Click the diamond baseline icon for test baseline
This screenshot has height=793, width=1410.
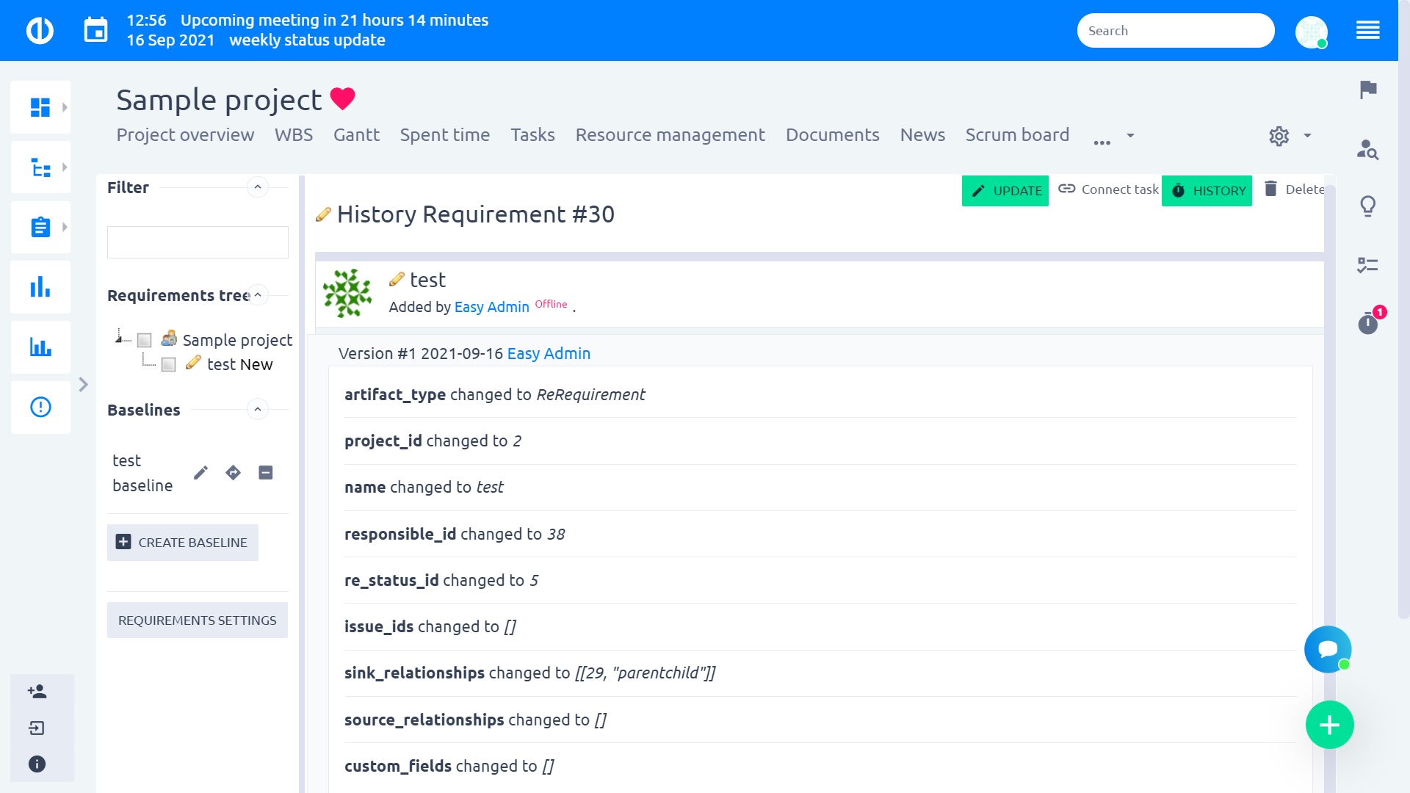pyautogui.click(x=234, y=473)
